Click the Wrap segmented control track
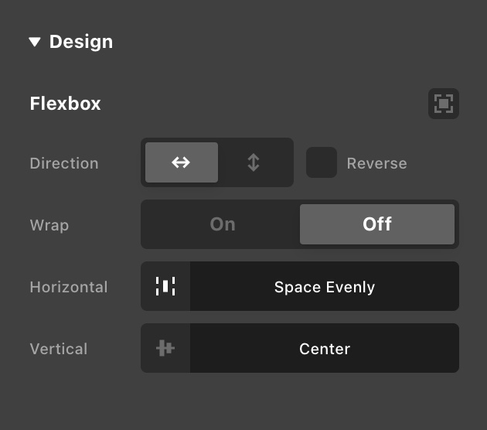 coord(300,224)
